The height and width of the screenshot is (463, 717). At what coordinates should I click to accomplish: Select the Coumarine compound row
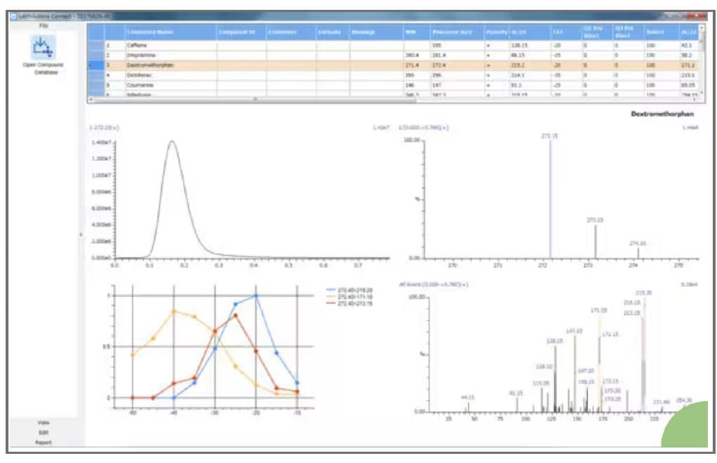(393, 85)
